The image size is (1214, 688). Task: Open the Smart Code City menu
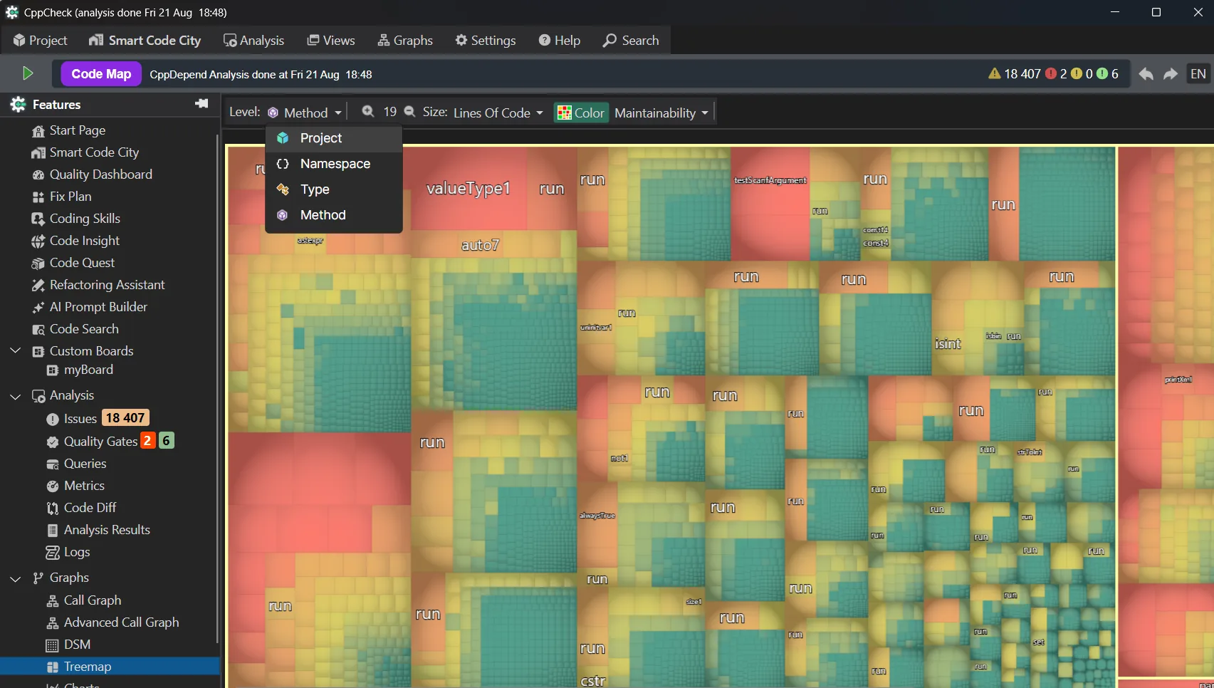145,41
